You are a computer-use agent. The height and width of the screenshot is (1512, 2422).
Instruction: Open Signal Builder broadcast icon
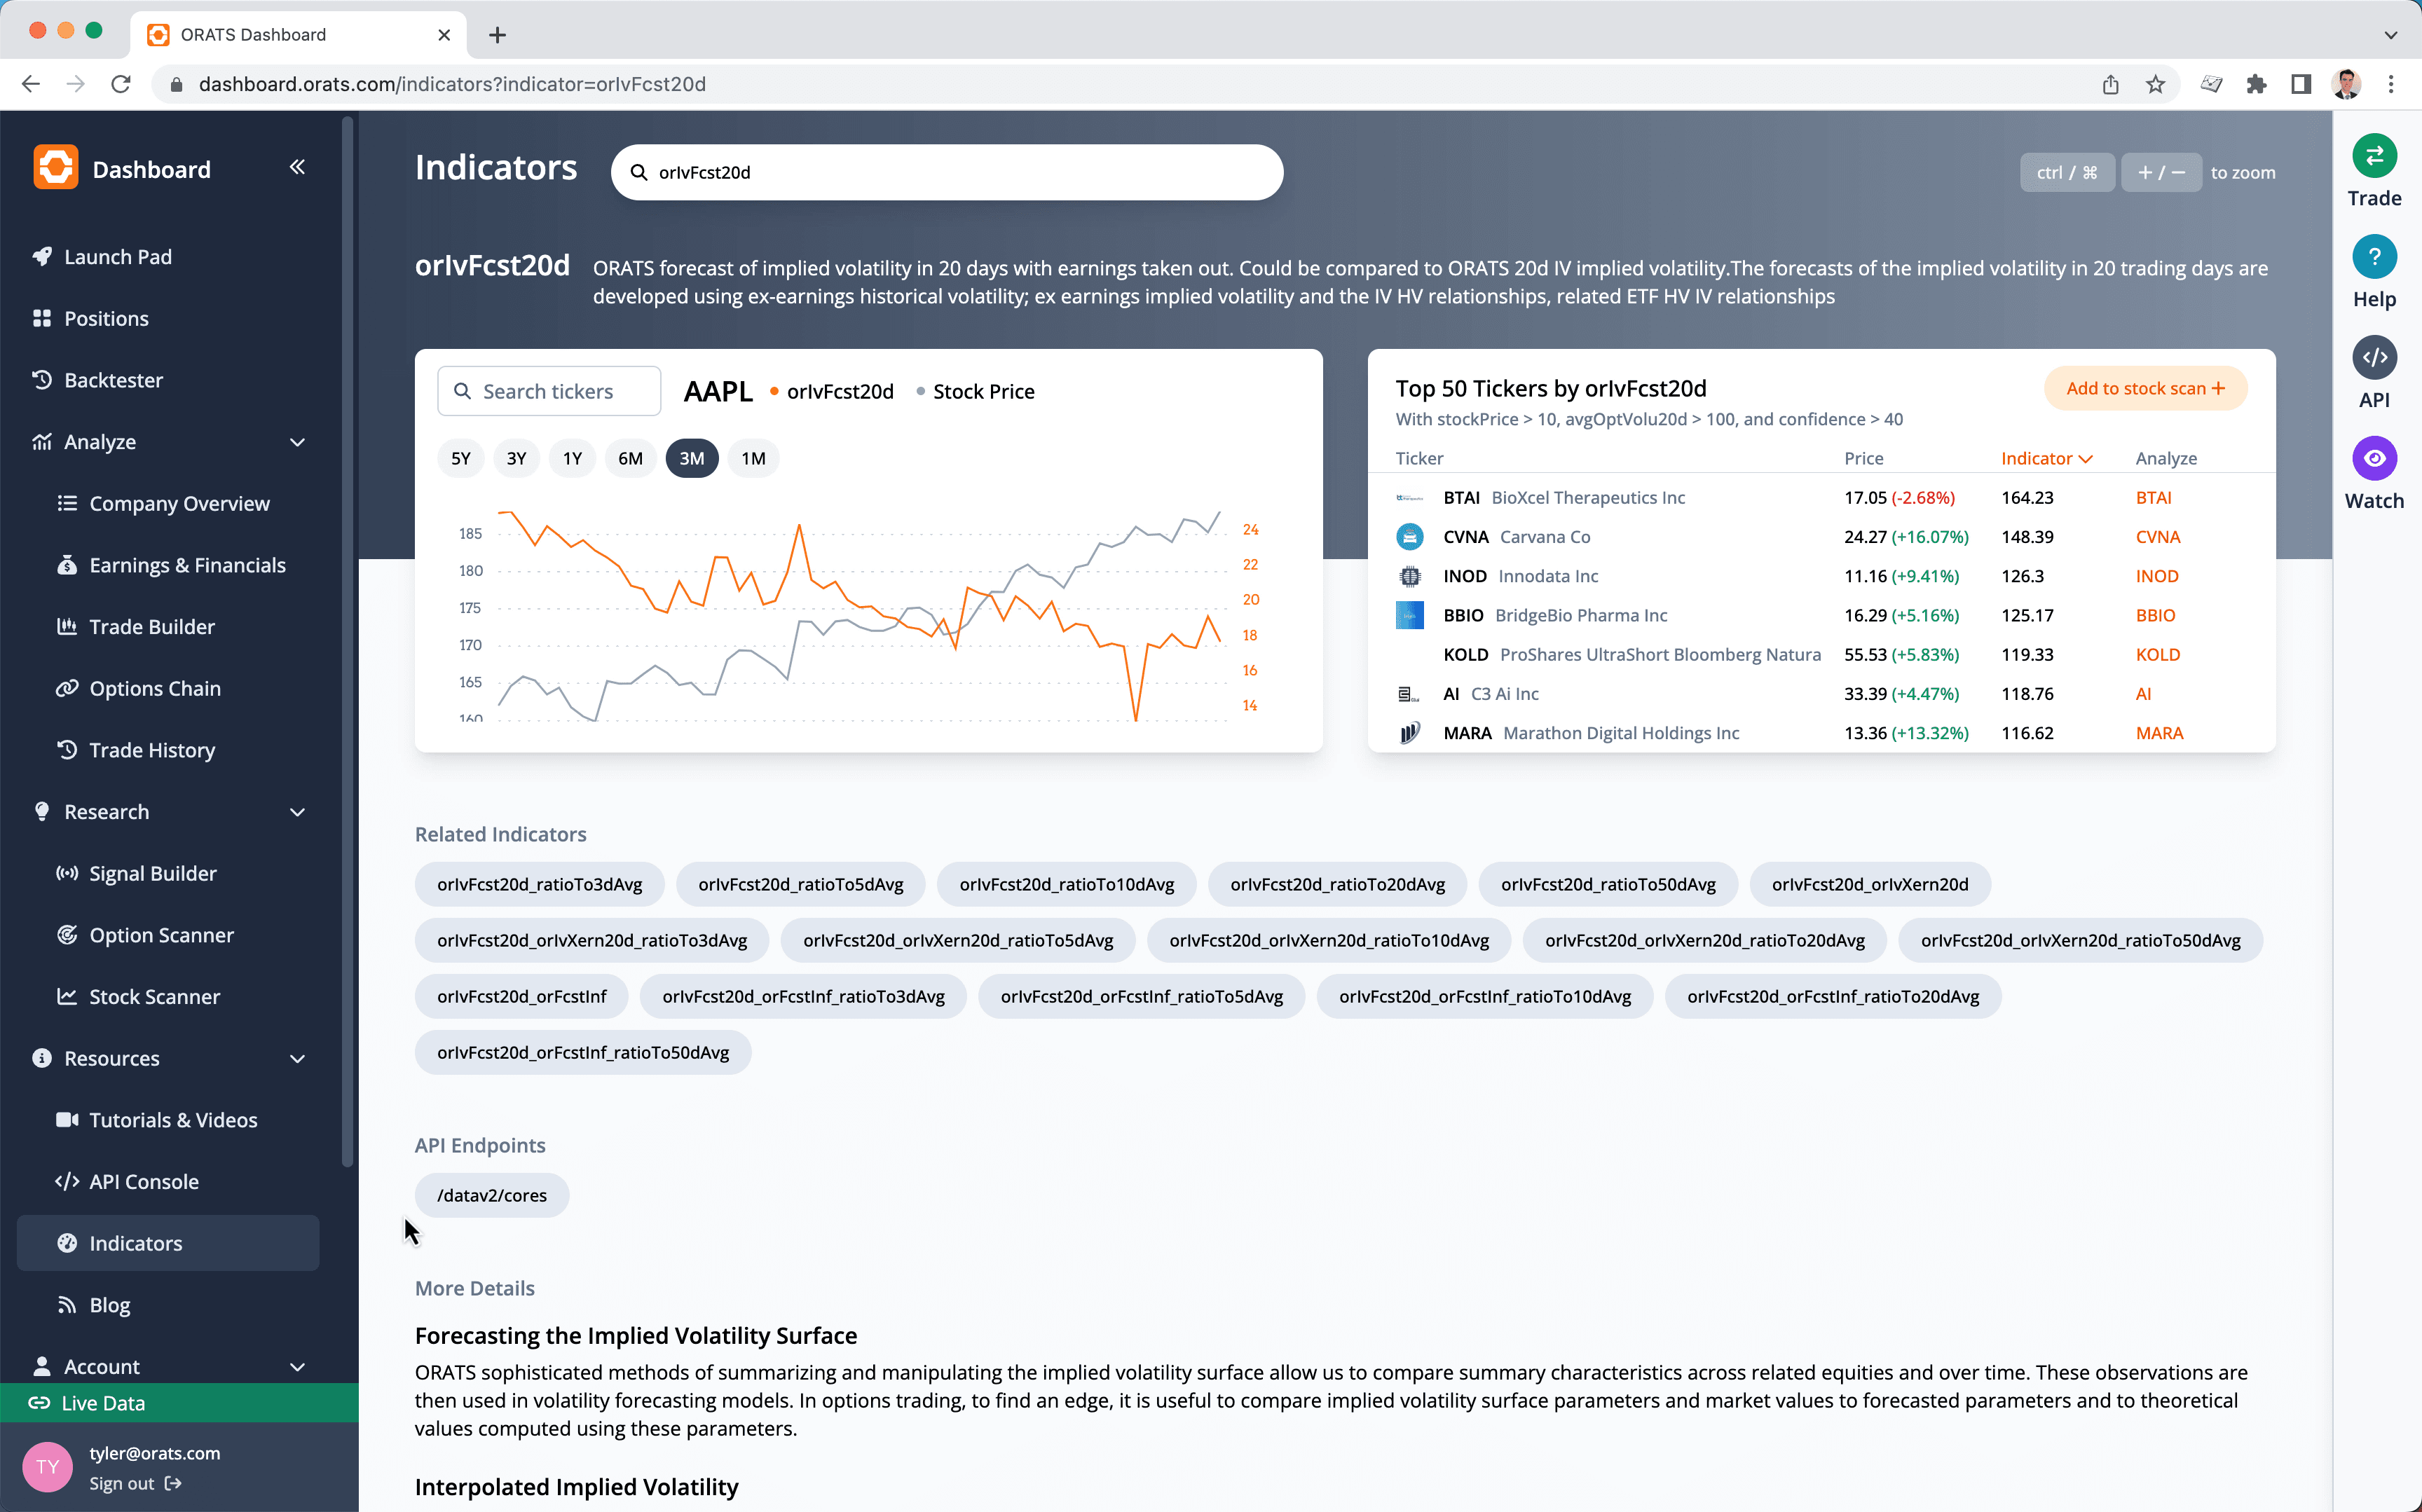click(67, 873)
